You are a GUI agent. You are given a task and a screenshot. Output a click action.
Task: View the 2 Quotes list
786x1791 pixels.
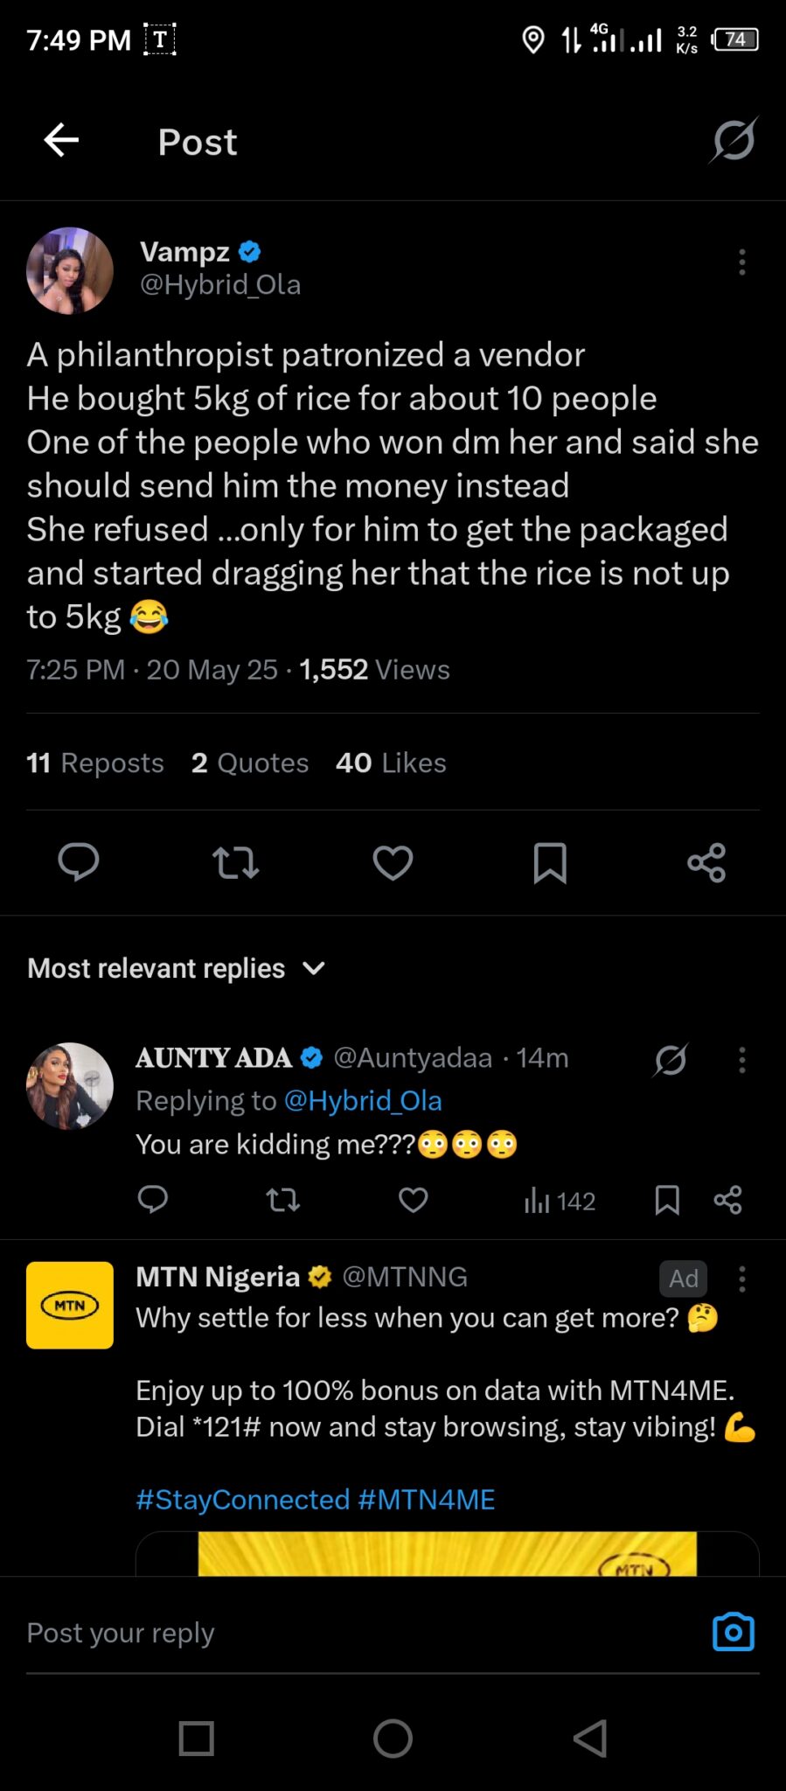click(250, 763)
